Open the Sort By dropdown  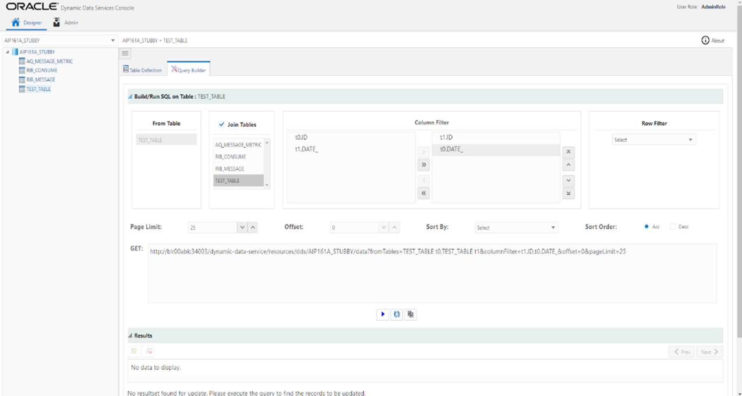[x=516, y=227]
